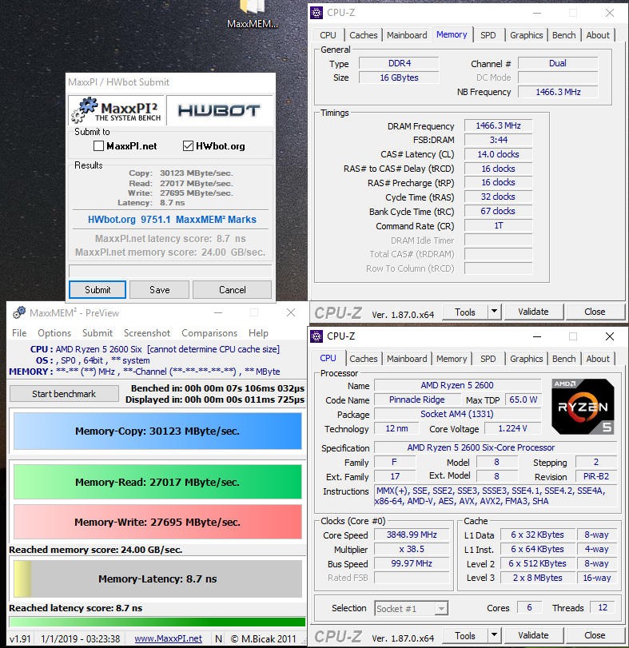Open the Options menu in MaxxMEM²
The height and width of the screenshot is (648, 629).
coord(54,333)
